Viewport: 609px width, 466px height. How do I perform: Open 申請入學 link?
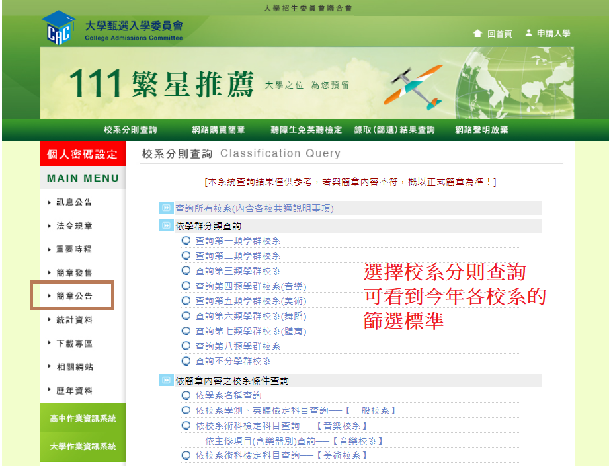[x=553, y=34]
